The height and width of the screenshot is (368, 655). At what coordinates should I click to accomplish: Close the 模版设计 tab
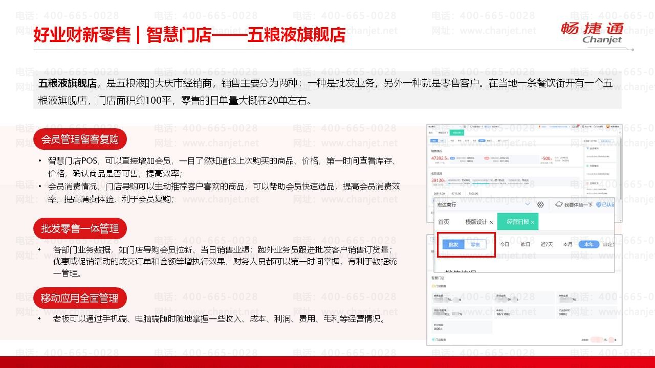(491, 222)
